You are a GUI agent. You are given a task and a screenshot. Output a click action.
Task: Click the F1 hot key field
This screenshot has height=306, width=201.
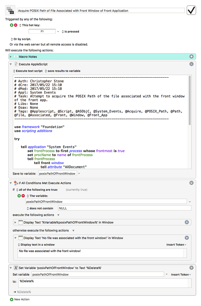click(42, 31)
